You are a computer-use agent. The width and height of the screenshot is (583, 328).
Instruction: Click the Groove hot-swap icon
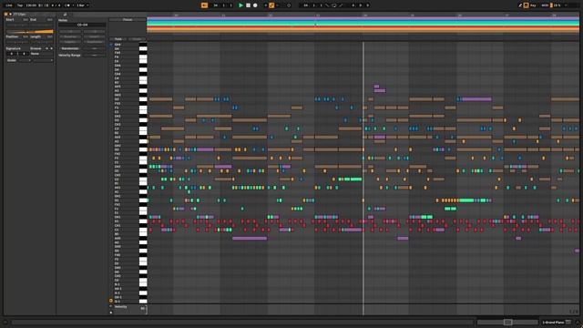tap(46, 48)
